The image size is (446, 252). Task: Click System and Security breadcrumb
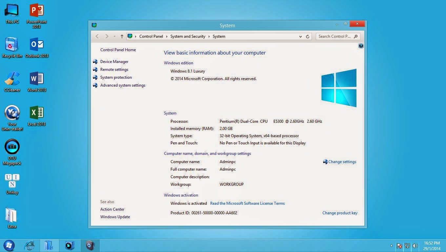point(188,36)
